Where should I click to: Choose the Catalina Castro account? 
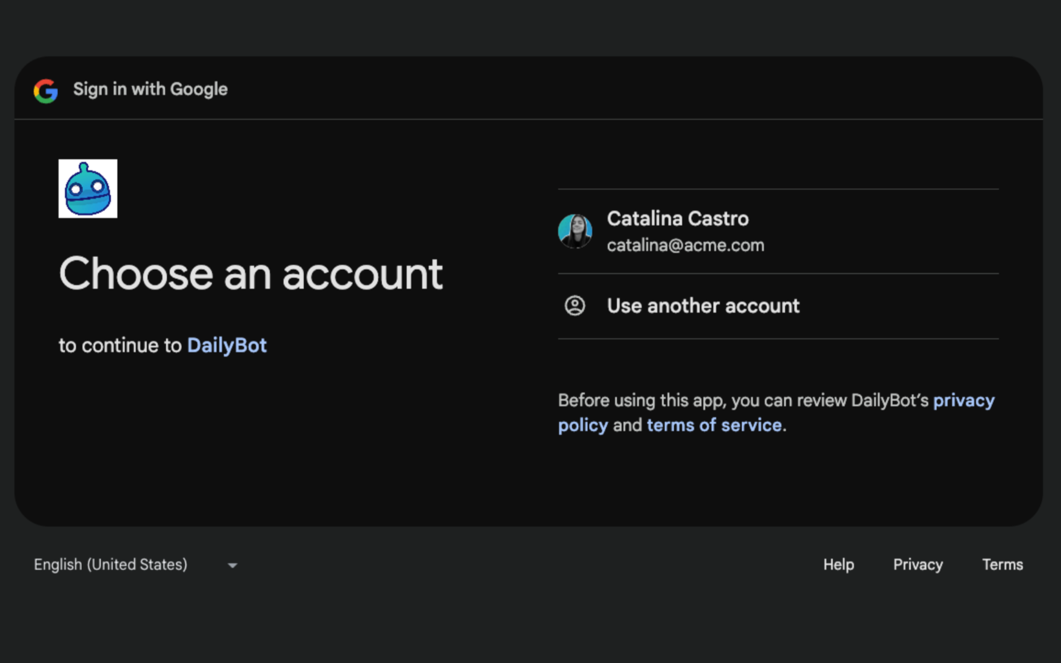tap(778, 231)
